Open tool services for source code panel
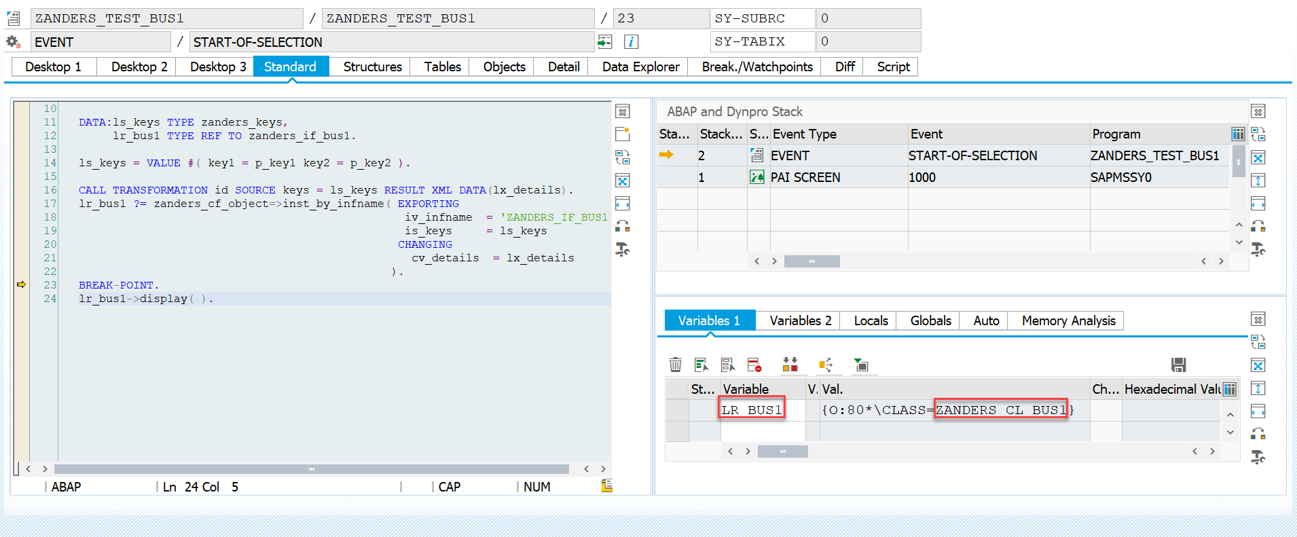The height and width of the screenshot is (537, 1297). 623,249
